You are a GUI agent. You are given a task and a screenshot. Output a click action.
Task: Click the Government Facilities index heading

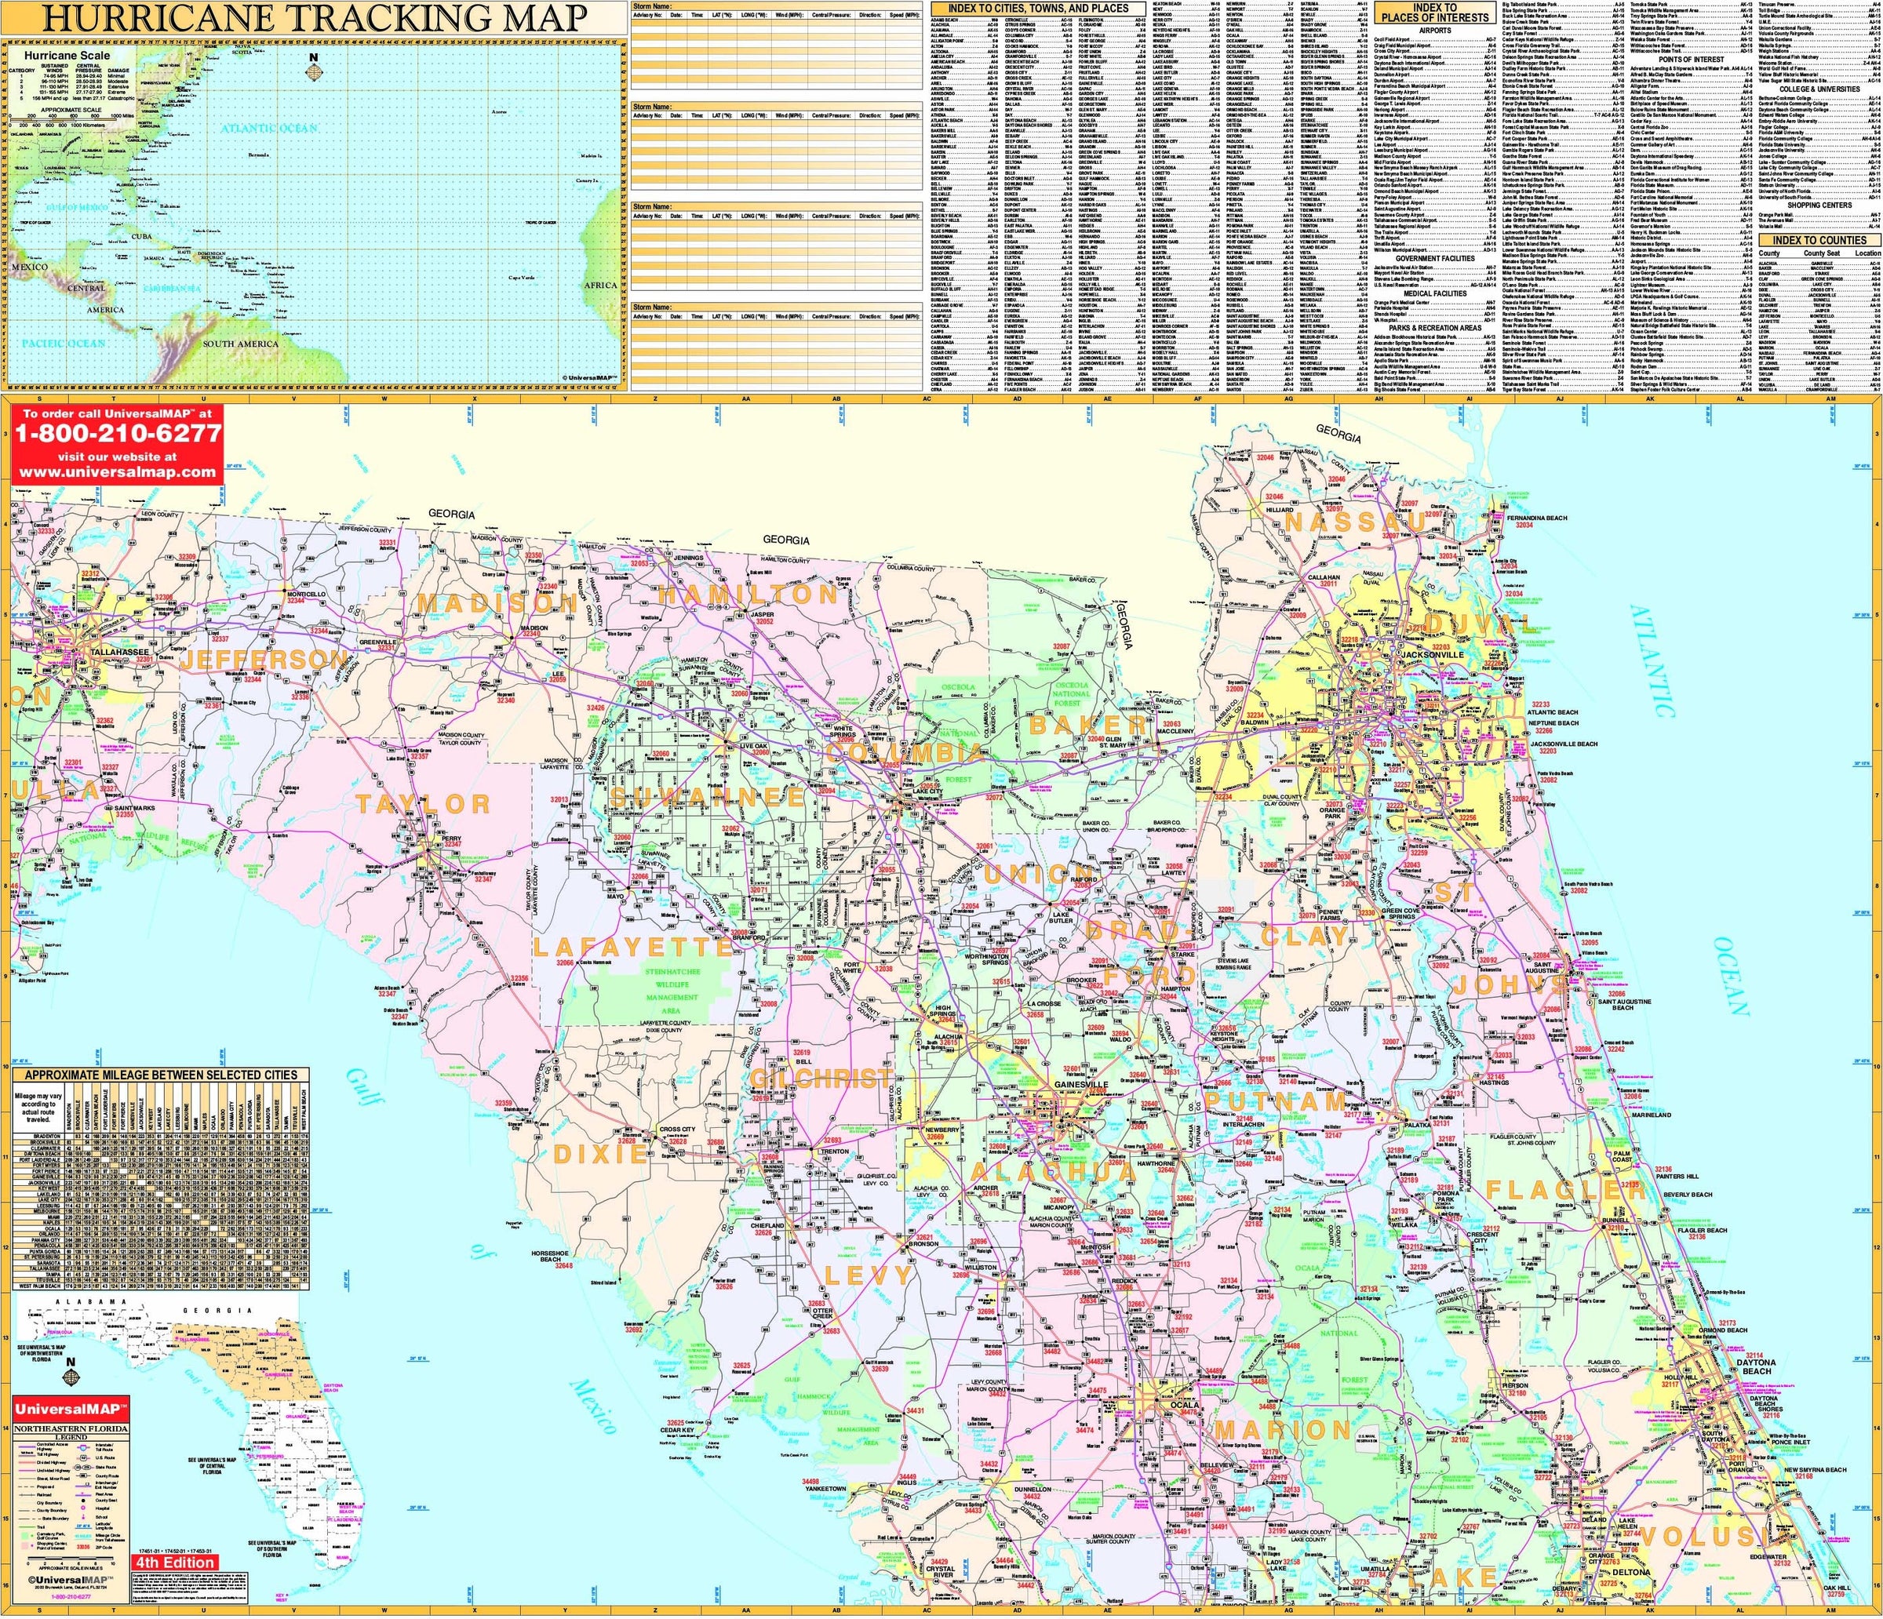[x=1434, y=258]
